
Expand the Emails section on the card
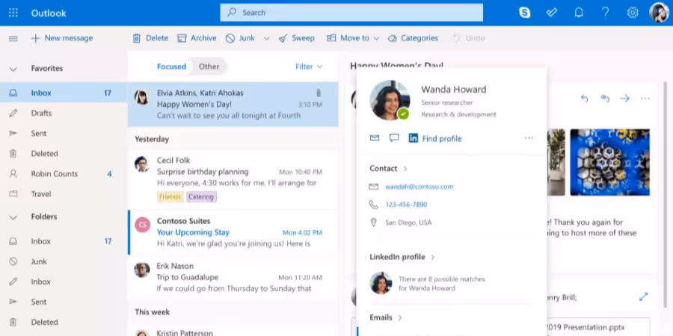click(386, 317)
